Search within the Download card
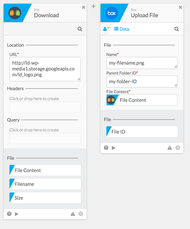 (x=80, y=29)
